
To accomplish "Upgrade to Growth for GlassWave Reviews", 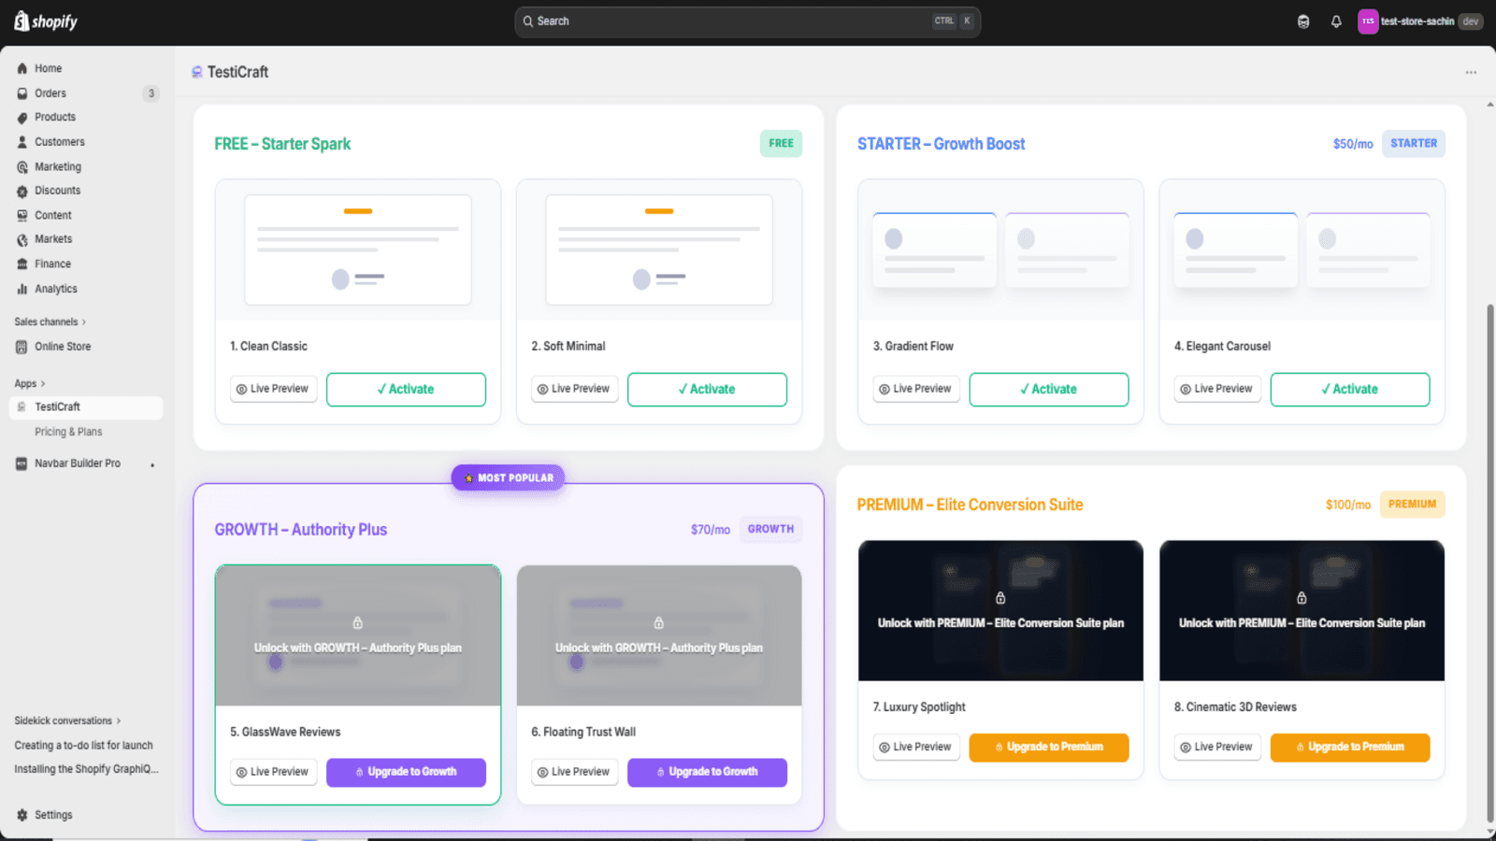I will (406, 772).
